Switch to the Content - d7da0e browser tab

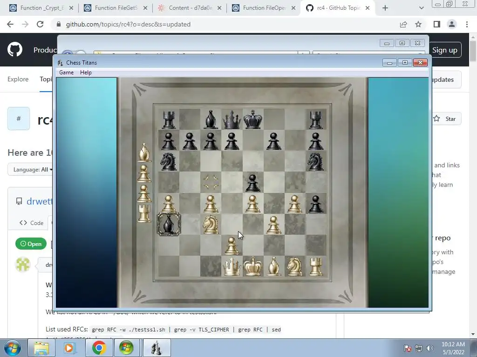click(x=190, y=8)
